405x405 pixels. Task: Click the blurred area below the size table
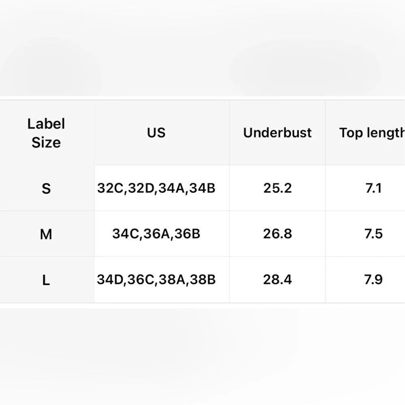coord(202,356)
